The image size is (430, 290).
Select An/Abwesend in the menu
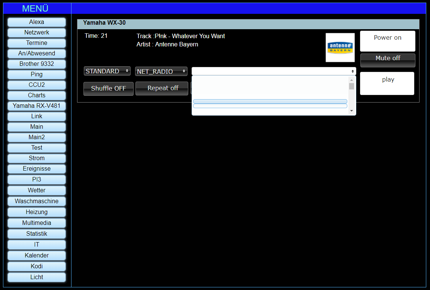click(36, 53)
